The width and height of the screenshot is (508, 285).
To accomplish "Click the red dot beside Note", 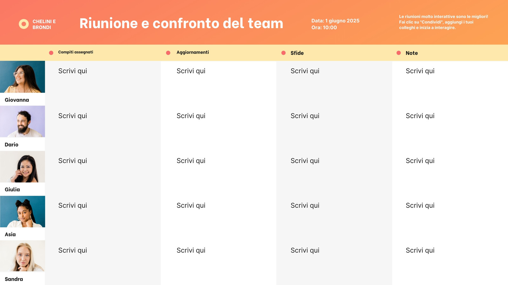I will (398, 53).
